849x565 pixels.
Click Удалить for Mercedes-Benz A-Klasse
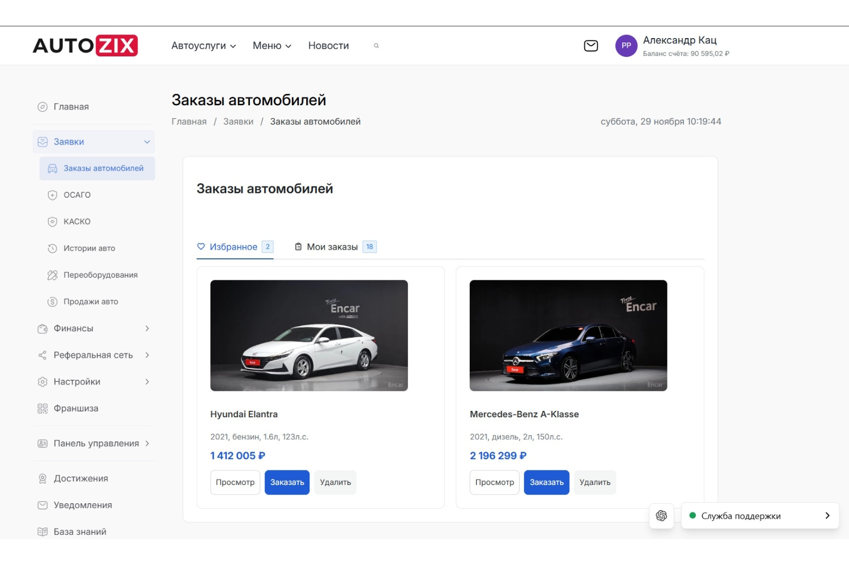pos(594,482)
